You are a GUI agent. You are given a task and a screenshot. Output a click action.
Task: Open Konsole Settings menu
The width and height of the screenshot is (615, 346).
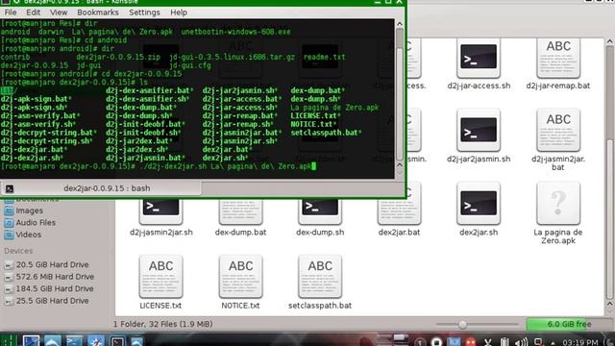(144, 12)
